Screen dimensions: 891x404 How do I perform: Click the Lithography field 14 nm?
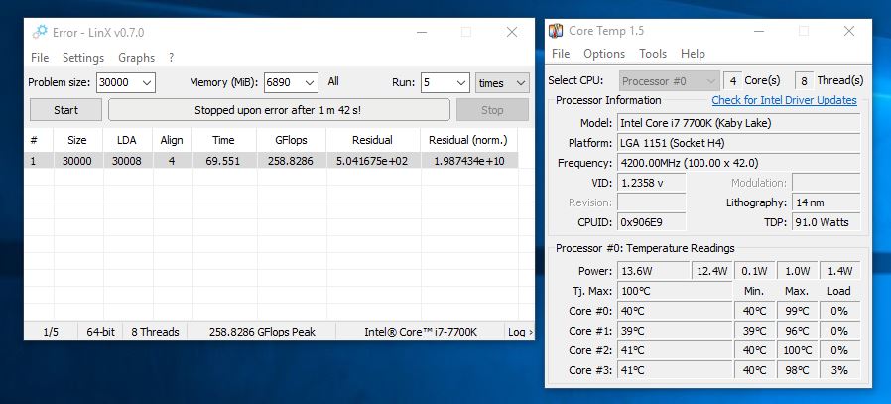tap(827, 202)
